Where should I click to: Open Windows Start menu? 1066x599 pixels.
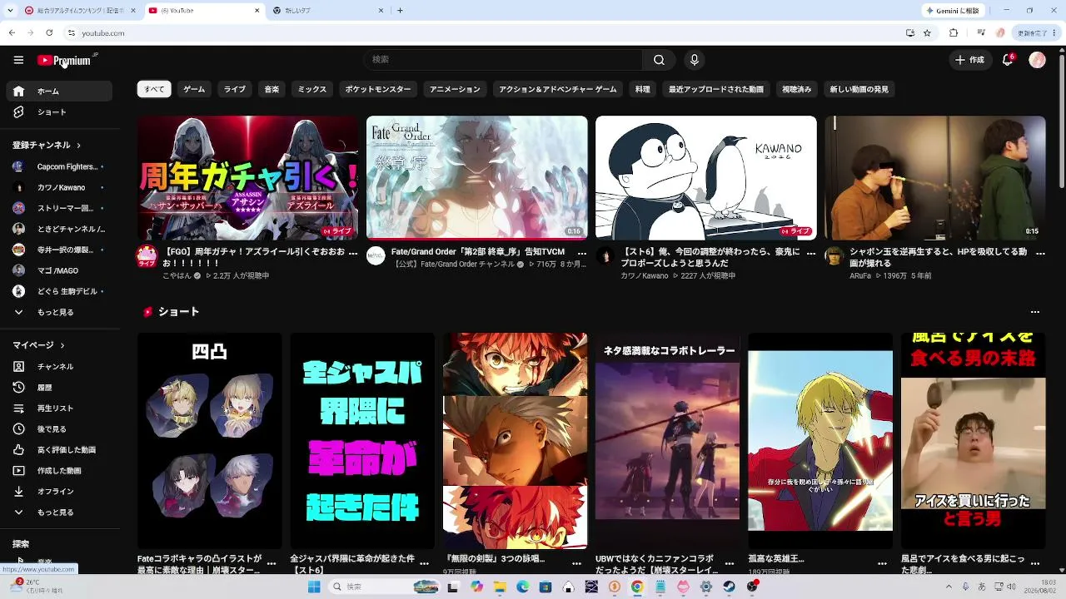pyautogui.click(x=314, y=587)
